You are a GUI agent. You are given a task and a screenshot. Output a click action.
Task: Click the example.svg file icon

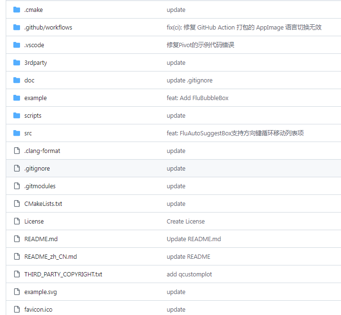(x=17, y=292)
